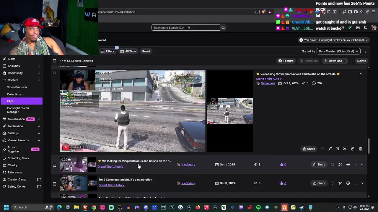Image resolution: width=378 pixels, height=212 pixels.
Task: Open Discord from the taskbar
Action: [146, 207]
